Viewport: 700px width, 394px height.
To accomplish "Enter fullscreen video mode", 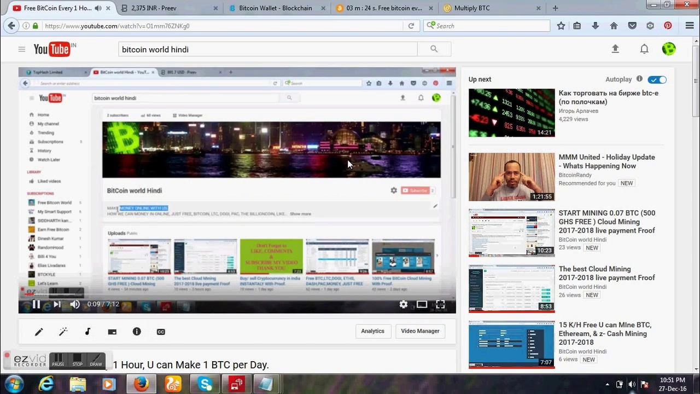I will tap(440, 304).
